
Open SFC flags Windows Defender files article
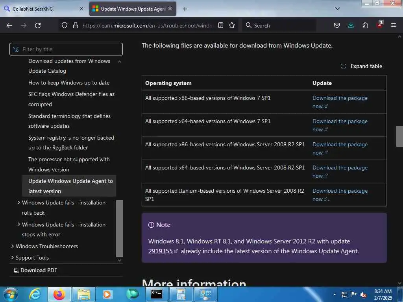pos(72,99)
